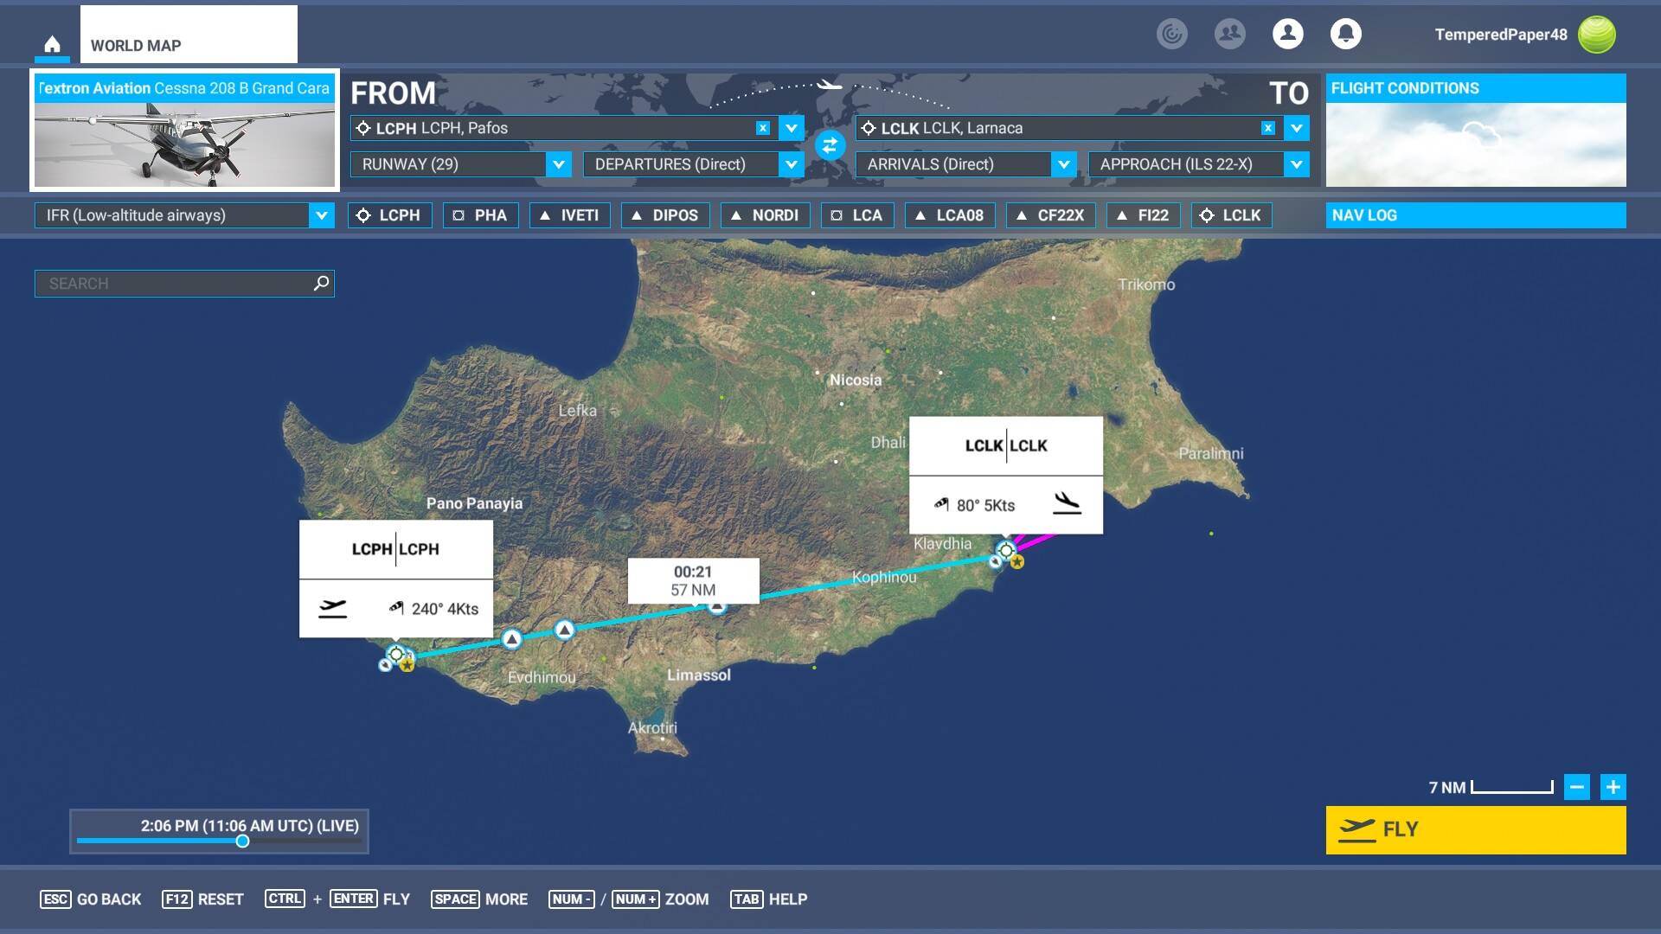Click the home icon tab
The image size is (1661, 934).
pyautogui.click(x=52, y=44)
